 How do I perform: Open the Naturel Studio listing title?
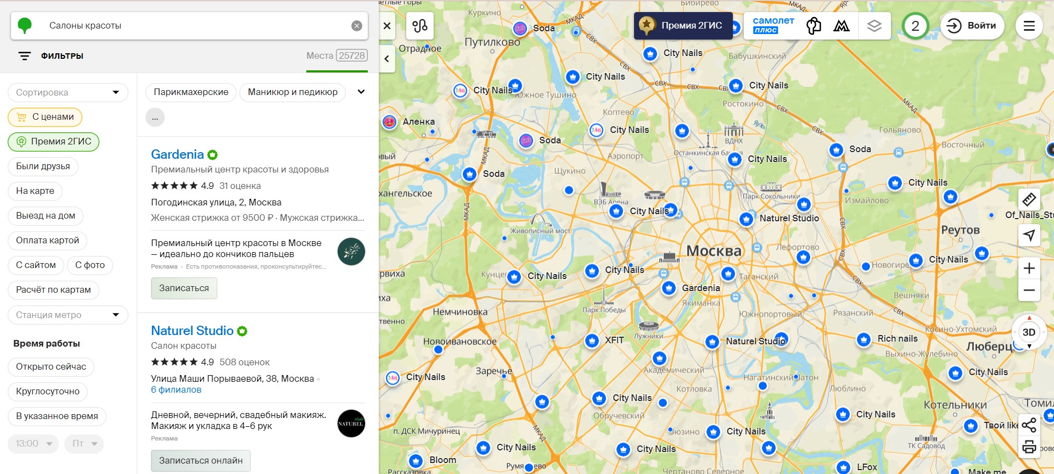(x=192, y=331)
